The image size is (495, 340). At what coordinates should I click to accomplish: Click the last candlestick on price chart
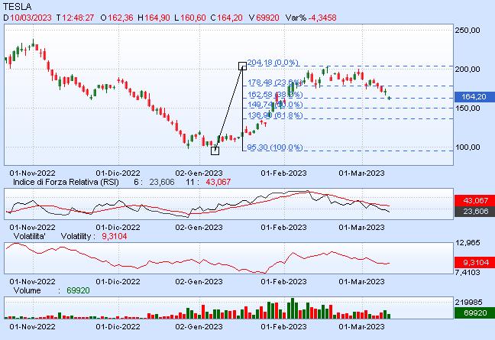click(x=390, y=99)
